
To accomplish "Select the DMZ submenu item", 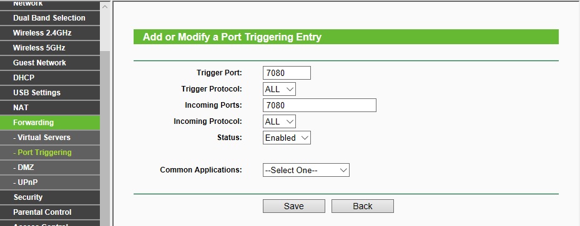I will [x=50, y=167].
